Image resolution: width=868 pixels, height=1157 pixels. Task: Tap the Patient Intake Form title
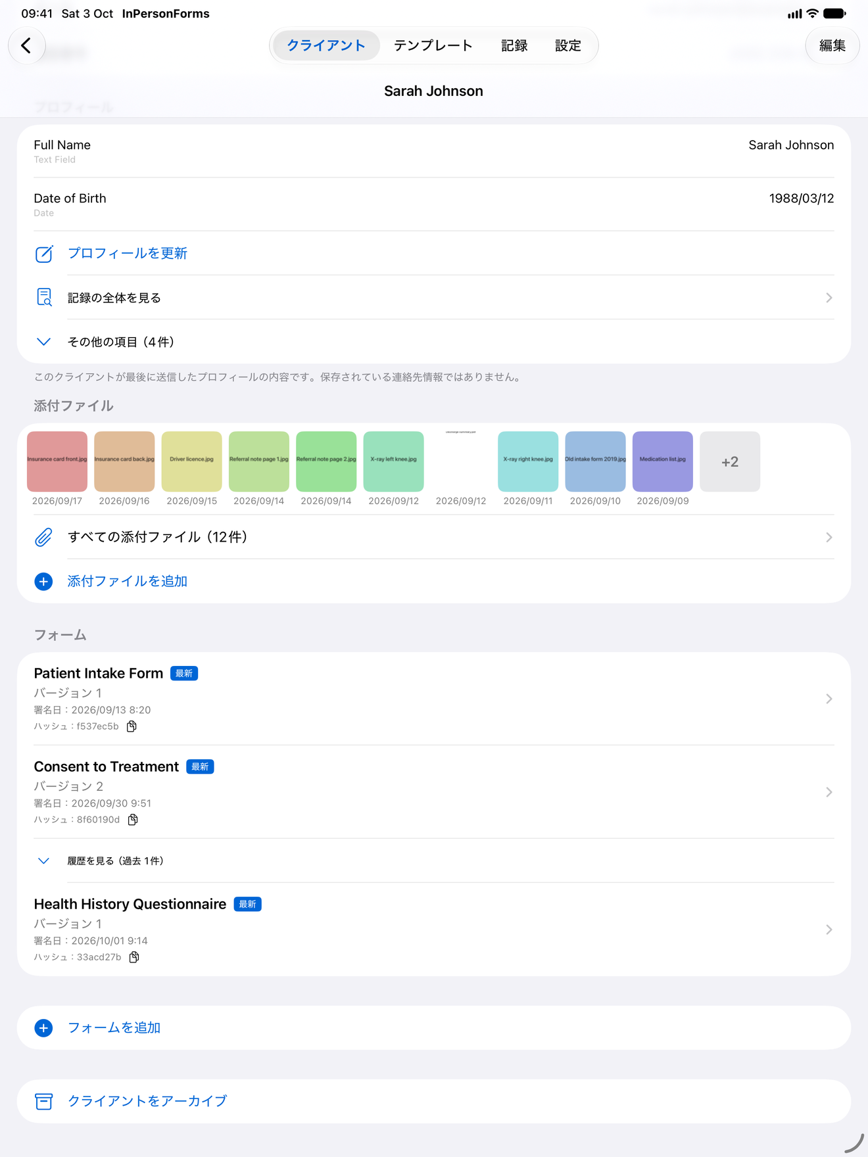tap(99, 673)
